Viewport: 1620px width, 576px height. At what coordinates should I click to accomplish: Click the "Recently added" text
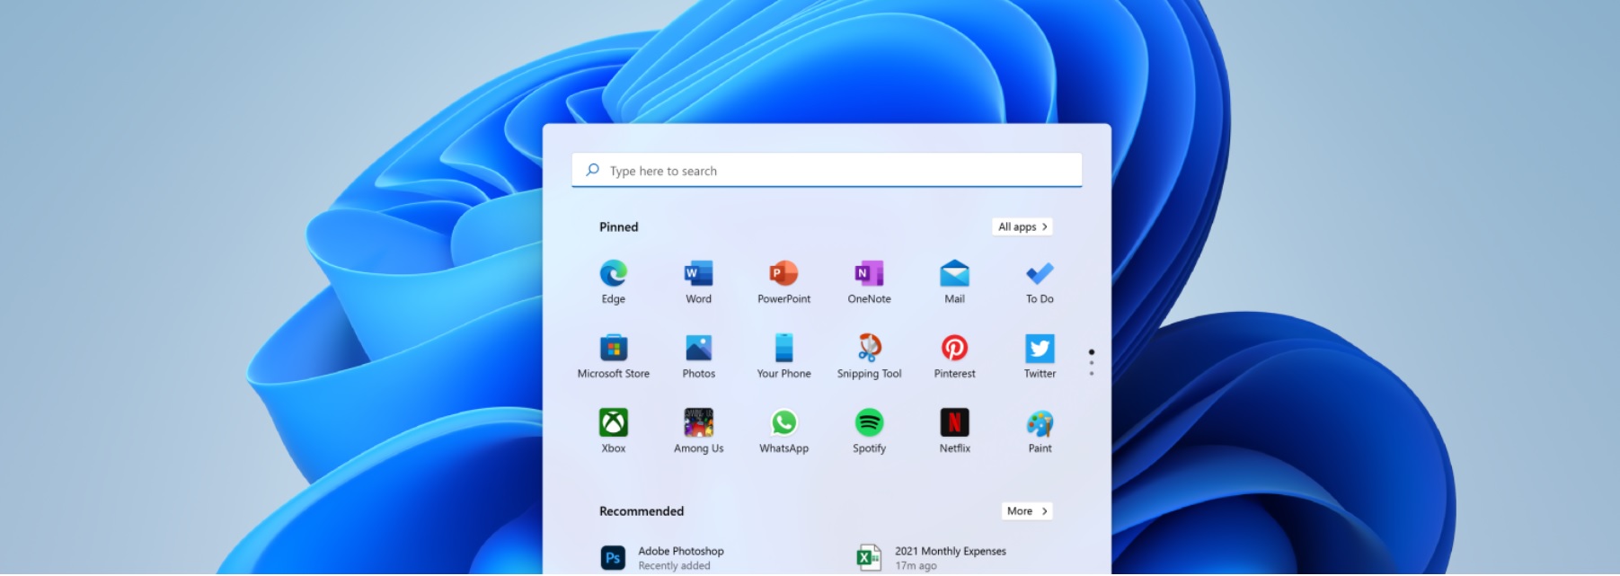point(674,566)
